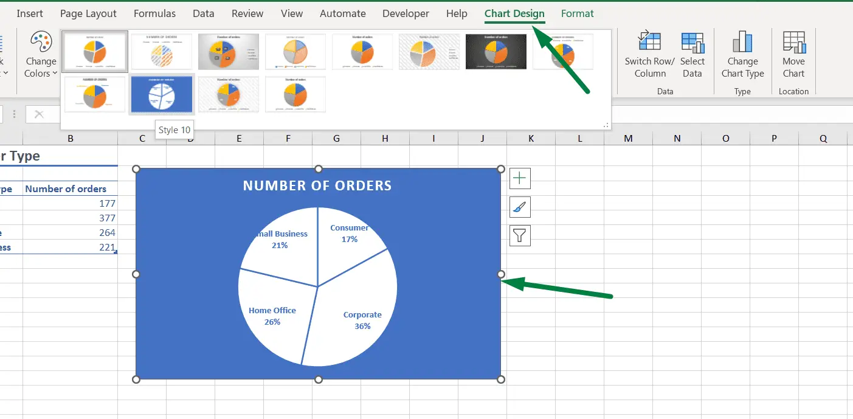Select cell with value 221
The image size is (853, 419).
71,247
